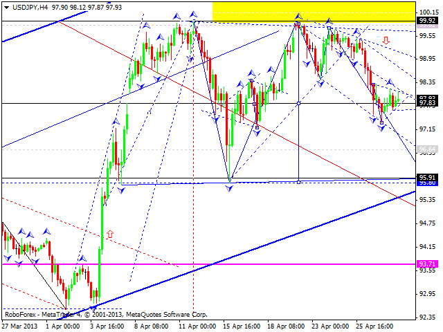Screen dimensions: 443x332
Task: Click the magenta 93.71 price label
Action: pos(427,264)
